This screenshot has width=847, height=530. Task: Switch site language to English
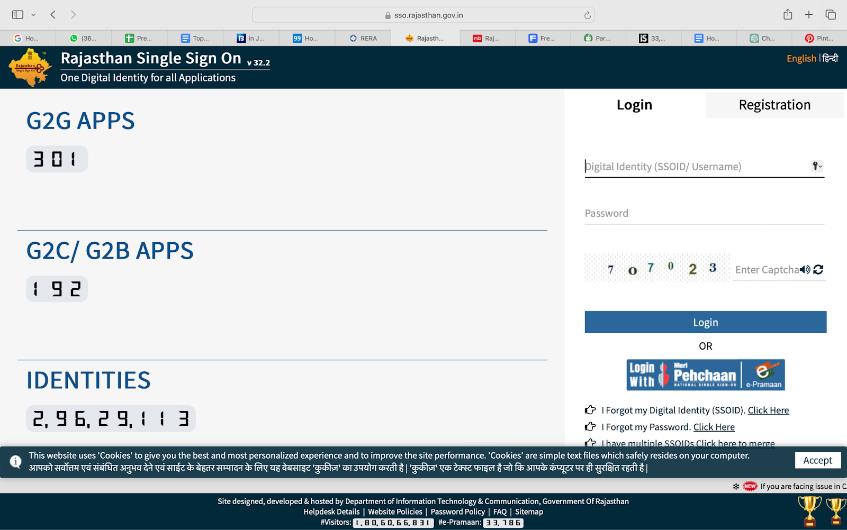click(x=801, y=58)
